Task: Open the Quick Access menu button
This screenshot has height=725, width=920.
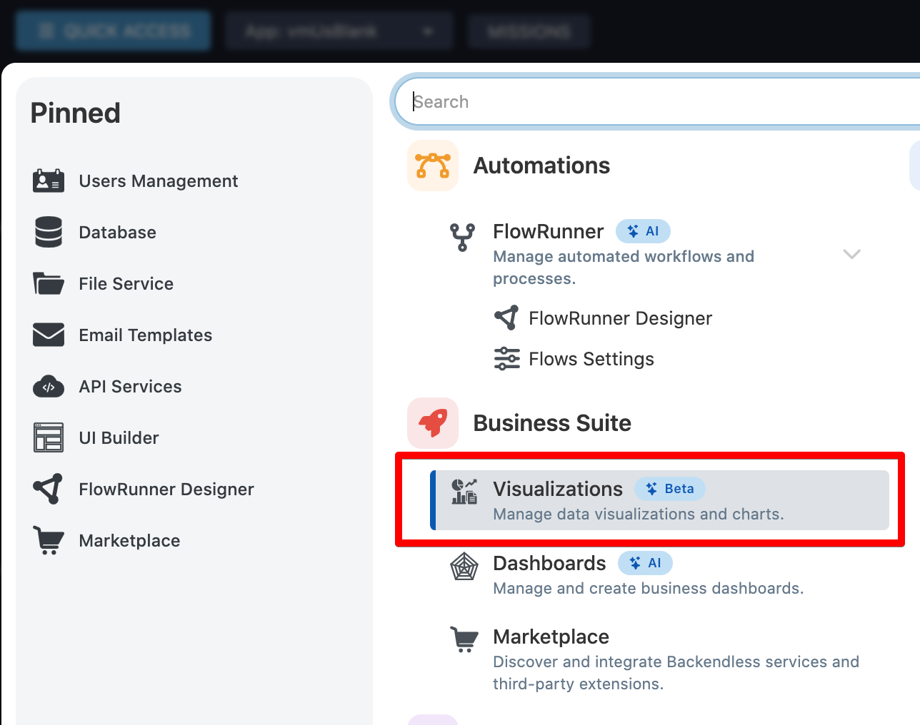Action: pos(113,31)
